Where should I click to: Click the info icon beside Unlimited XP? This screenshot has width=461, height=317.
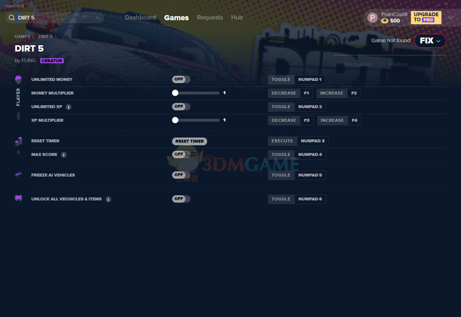pos(69,107)
